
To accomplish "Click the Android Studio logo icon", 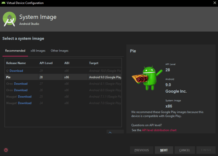I will pyautogui.click(x=9, y=19).
